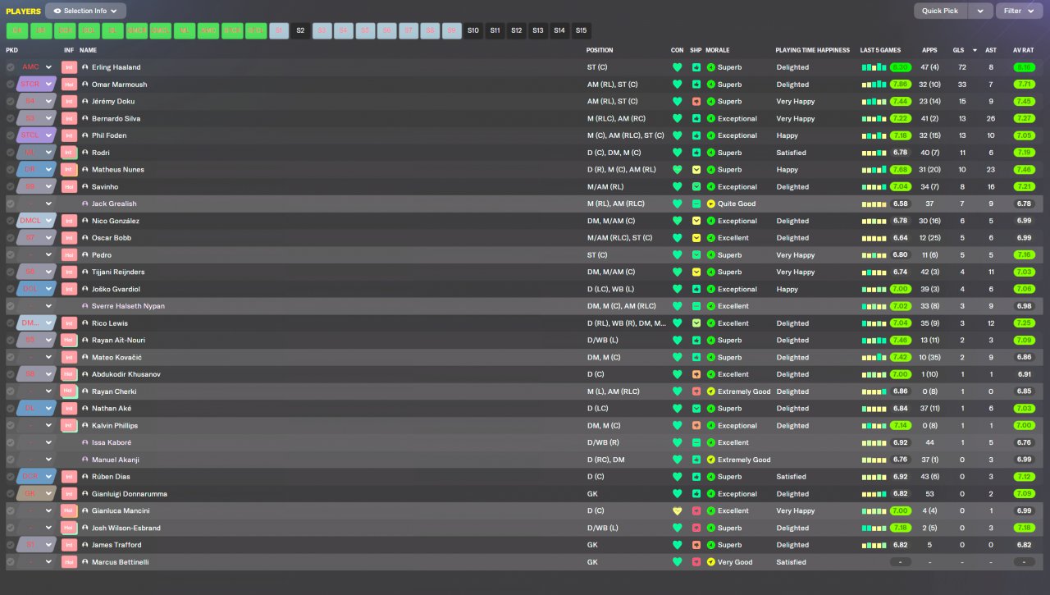Toggle the picked checkmark for James Trafford
Screen dimensions: 1050x595
tap(11, 545)
